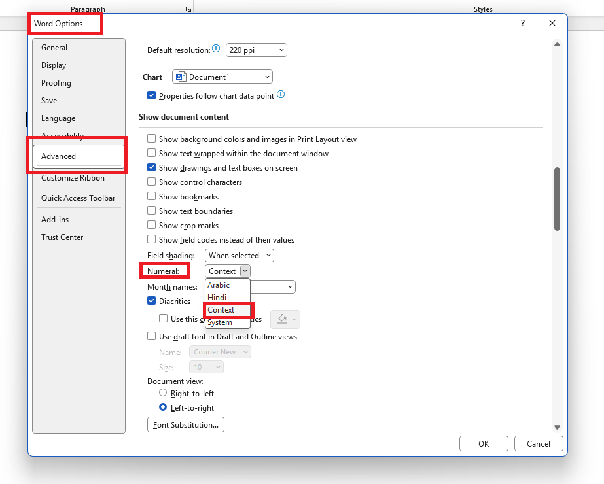This screenshot has height=484, width=604.
Task: Select Proofing in the options sidebar
Action: (56, 83)
